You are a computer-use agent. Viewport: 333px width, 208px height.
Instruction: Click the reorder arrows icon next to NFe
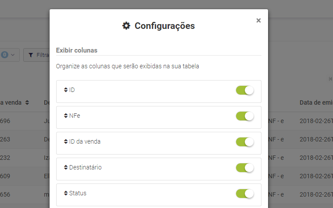pos(66,116)
